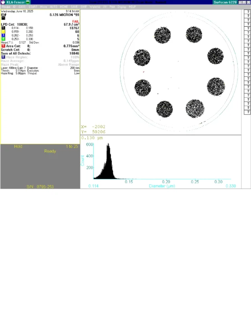This screenshot has width=251, height=325.
Task: Click the Area Cnt label
Action: tap(13, 46)
